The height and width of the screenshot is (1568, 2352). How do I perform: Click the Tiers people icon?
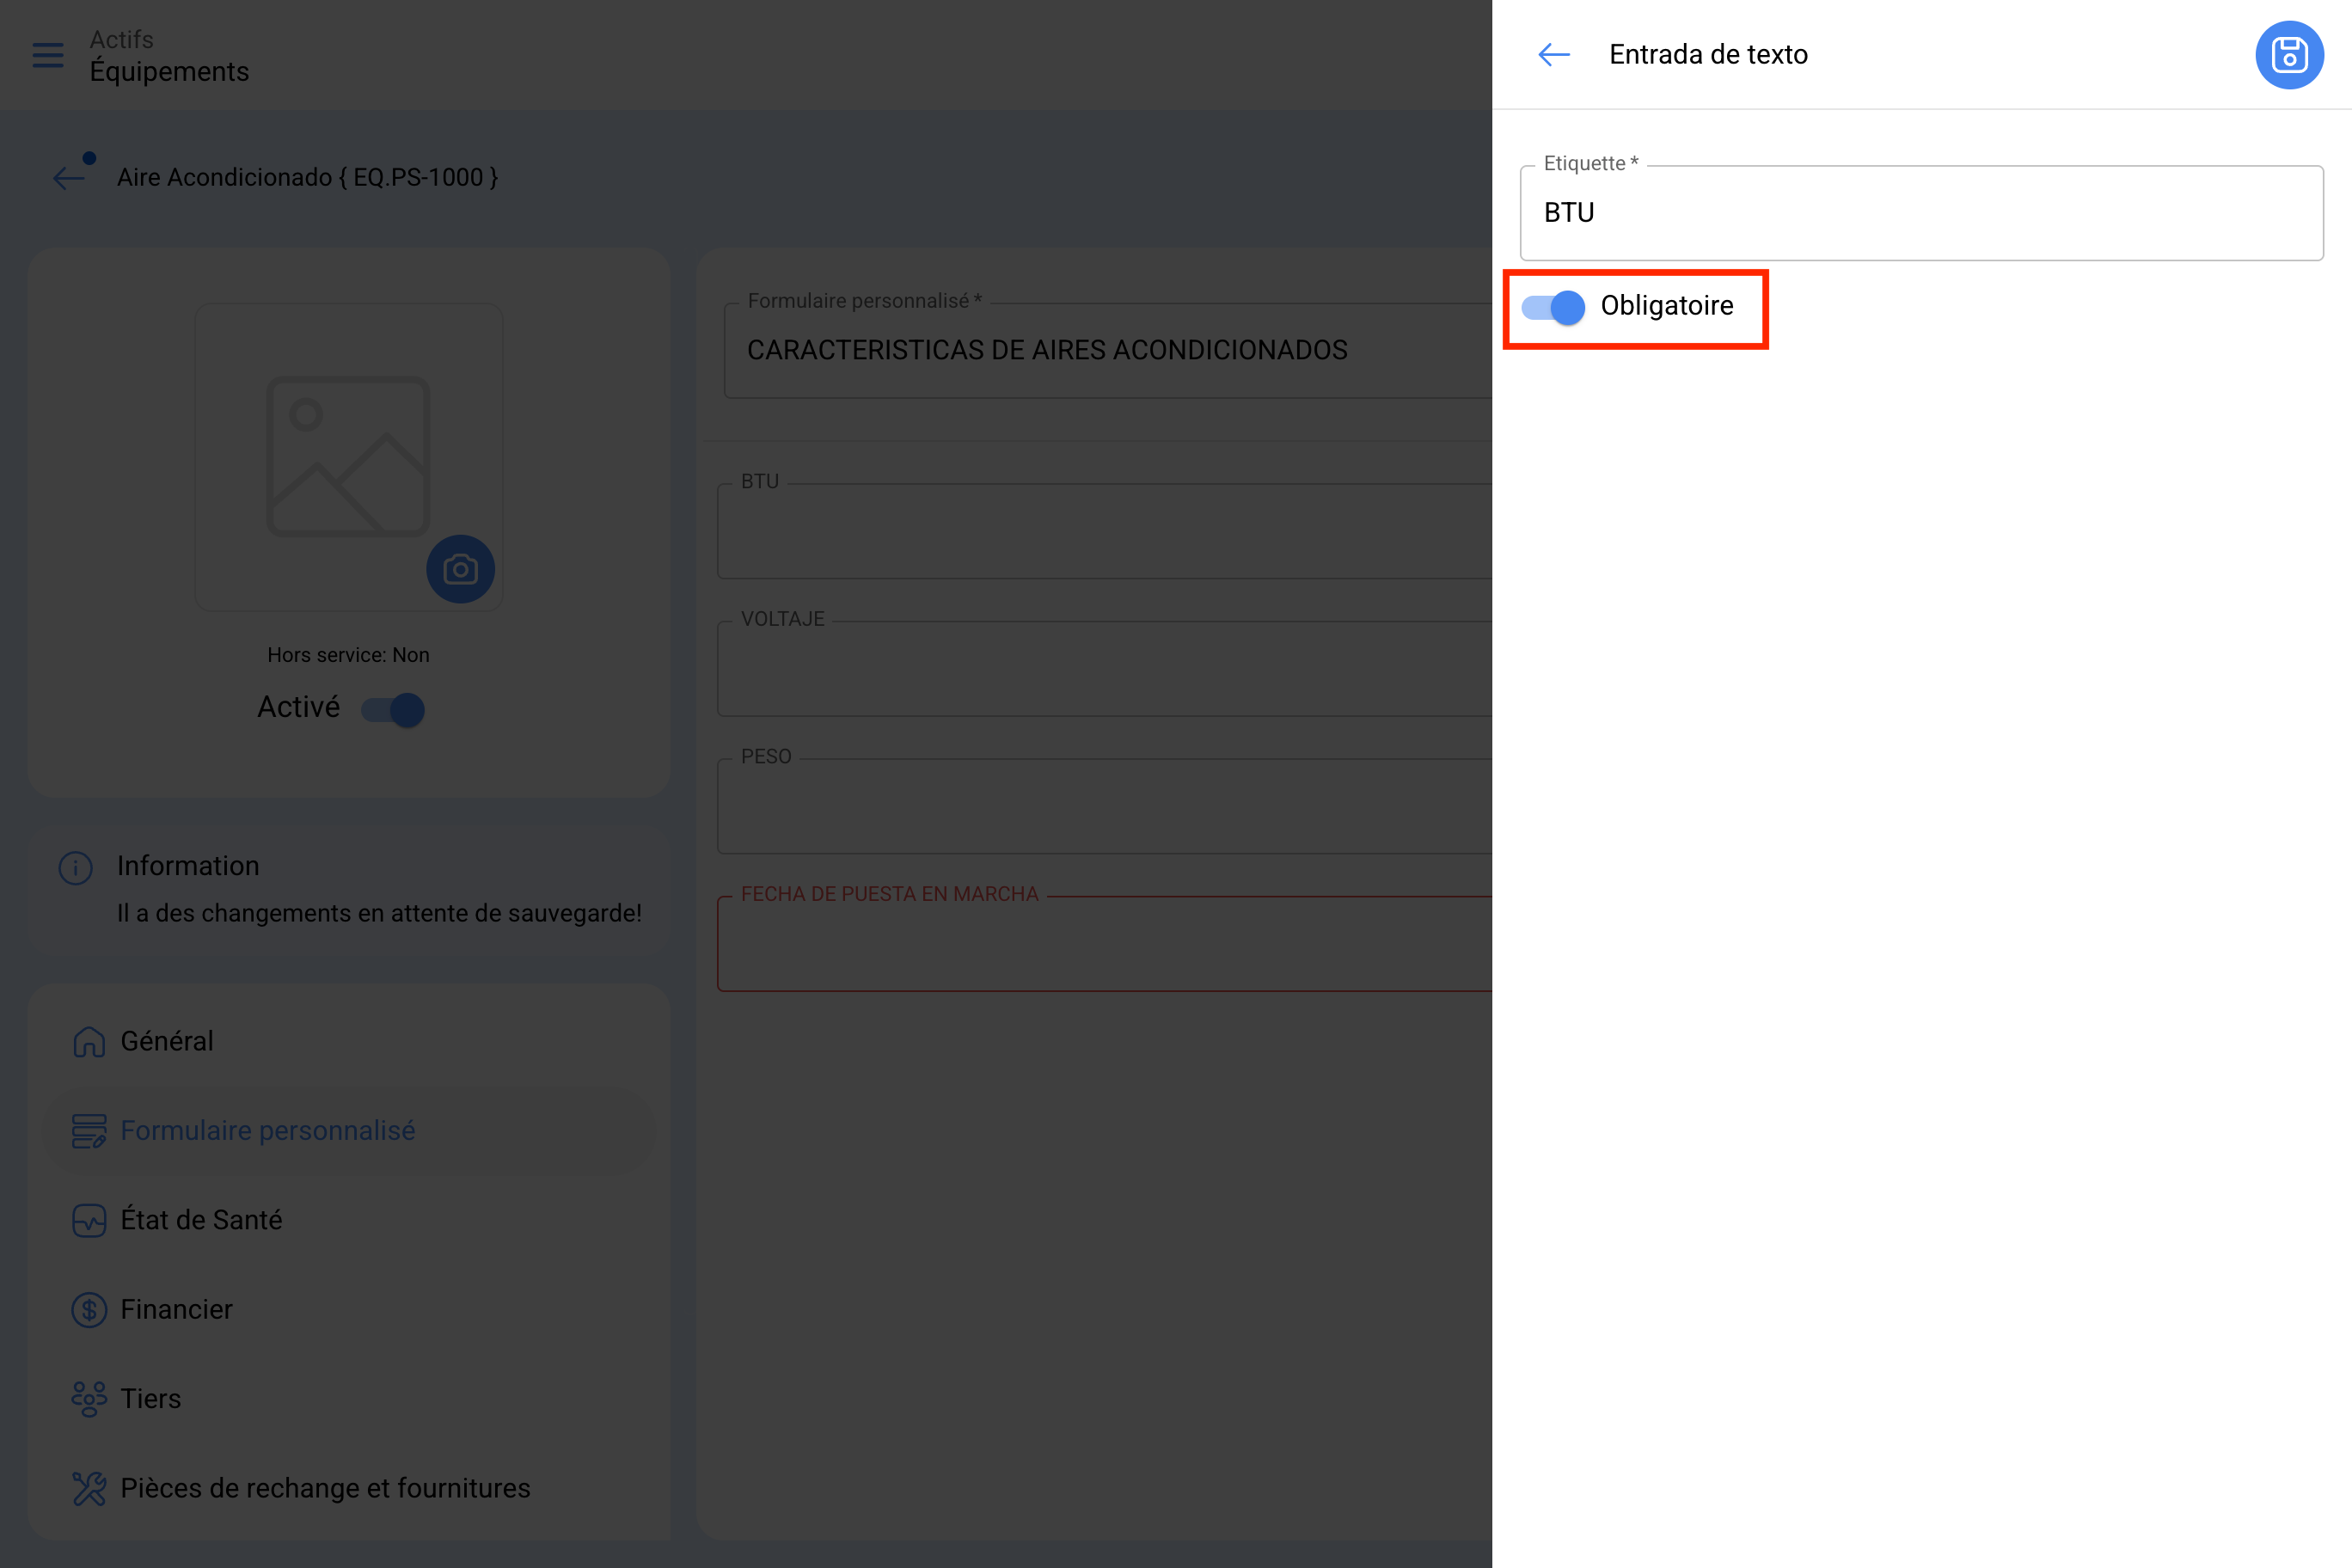89,1399
